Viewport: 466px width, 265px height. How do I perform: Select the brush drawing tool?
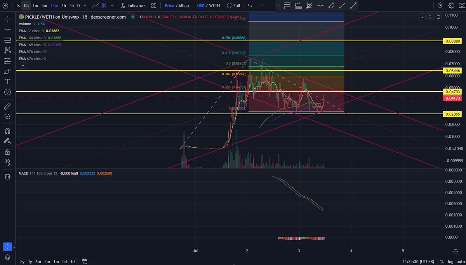(x=7, y=71)
